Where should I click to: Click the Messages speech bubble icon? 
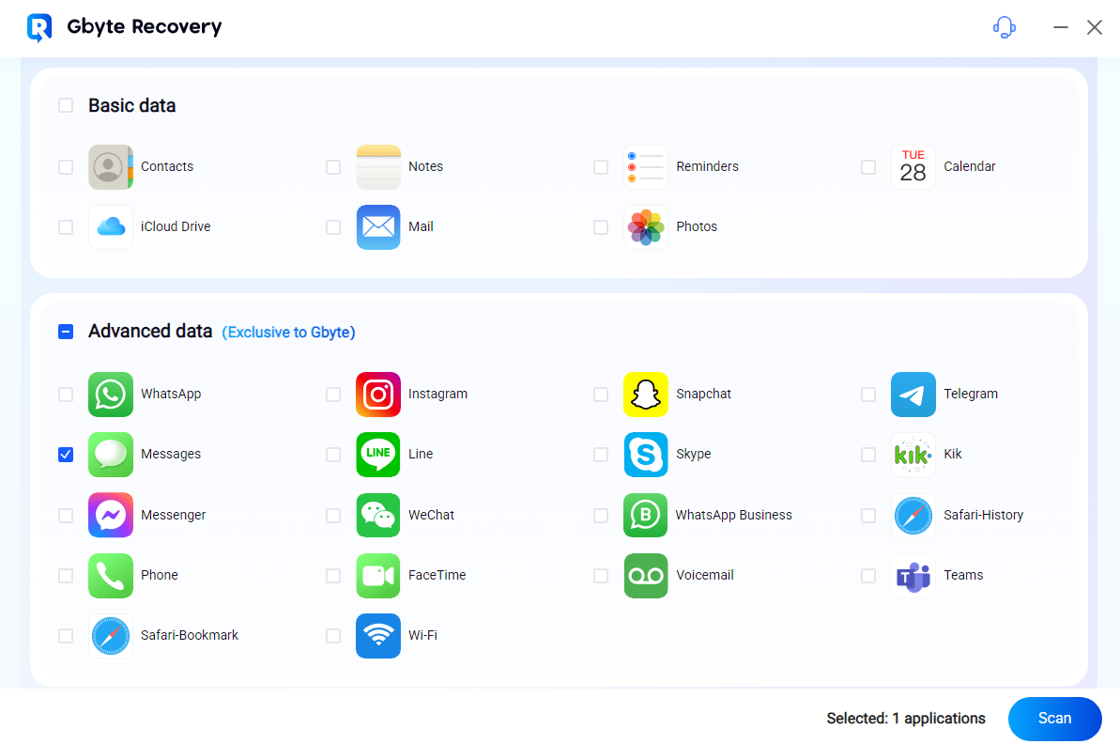pyautogui.click(x=111, y=454)
